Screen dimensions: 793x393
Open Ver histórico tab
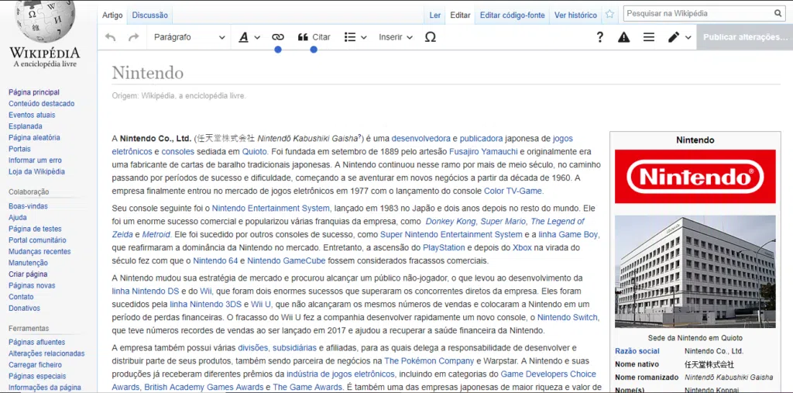[x=575, y=16]
